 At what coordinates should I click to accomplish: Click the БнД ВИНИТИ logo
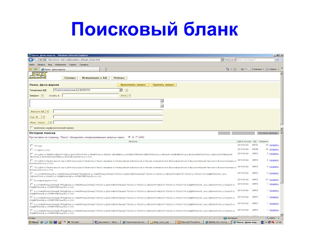[x=38, y=75]
